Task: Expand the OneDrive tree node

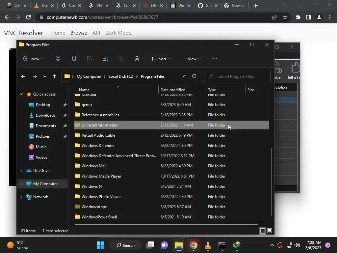Action: (21, 171)
